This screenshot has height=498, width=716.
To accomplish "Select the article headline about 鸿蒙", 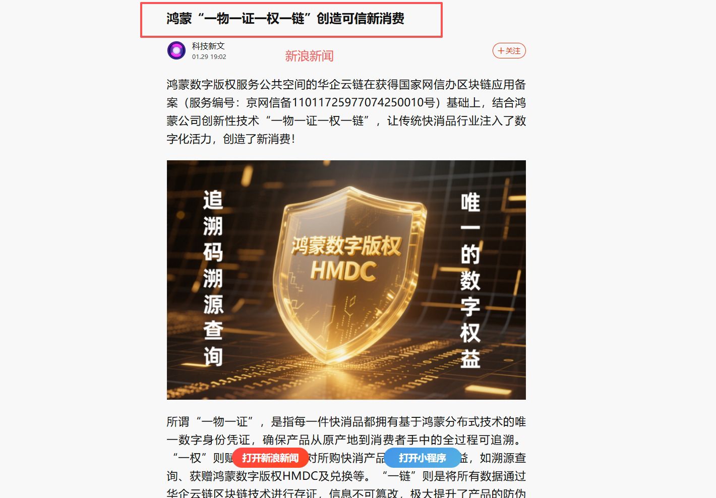I will (285, 19).
